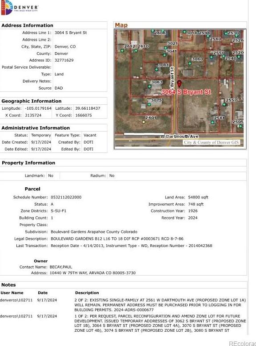The height and width of the screenshot is (346, 256).
Task: Select Latitude value 39.66118437
Action: pos(88,108)
